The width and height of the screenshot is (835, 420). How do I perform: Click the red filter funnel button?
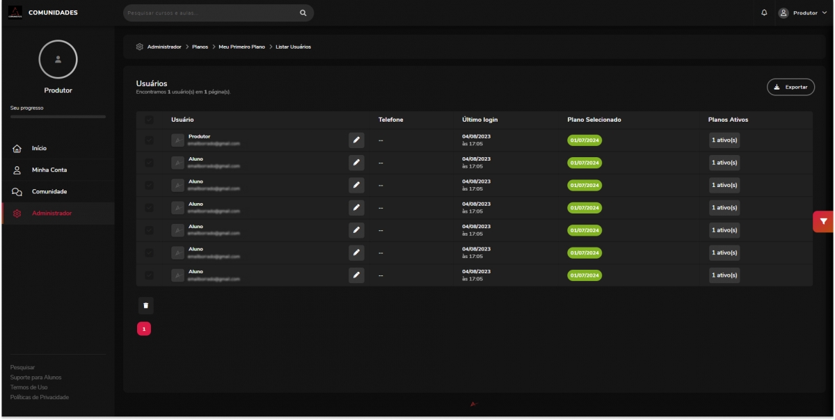point(823,221)
